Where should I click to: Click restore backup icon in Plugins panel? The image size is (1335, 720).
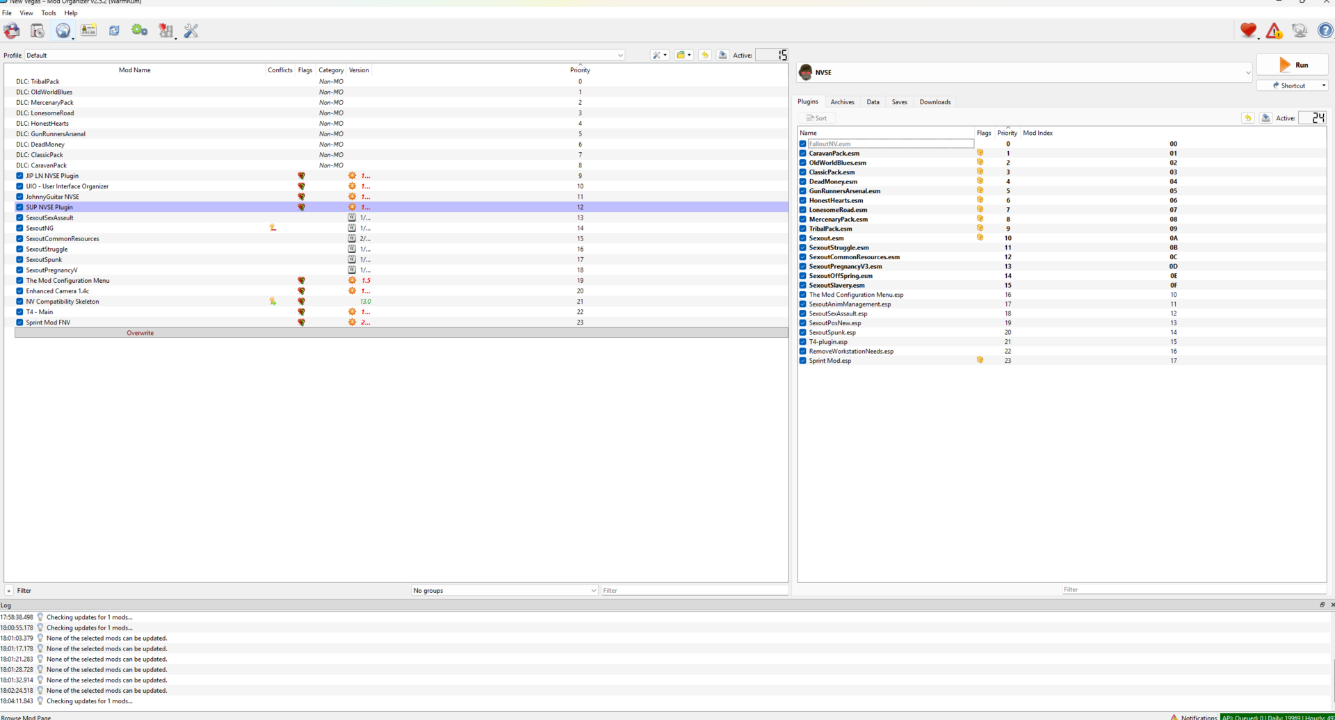tap(1248, 118)
